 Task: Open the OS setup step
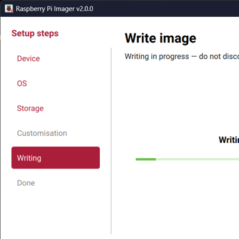coord(22,84)
